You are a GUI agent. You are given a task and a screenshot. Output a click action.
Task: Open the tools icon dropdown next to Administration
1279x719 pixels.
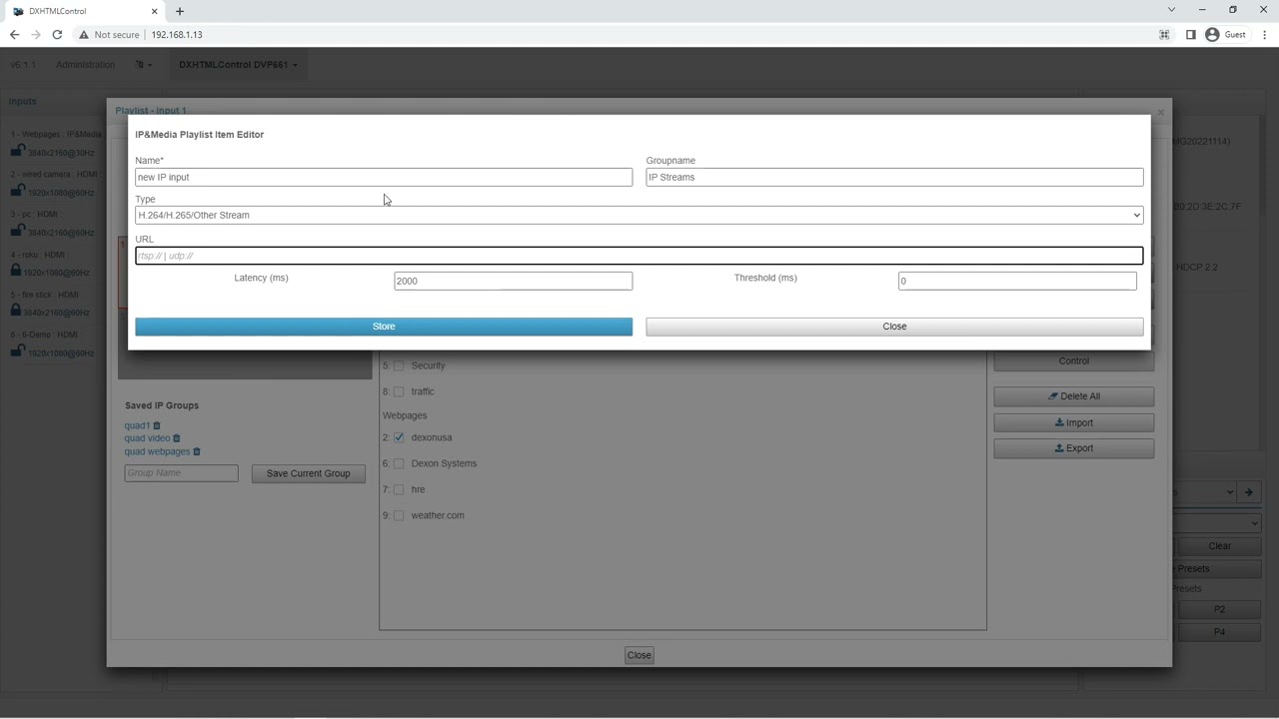click(x=144, y=65)
